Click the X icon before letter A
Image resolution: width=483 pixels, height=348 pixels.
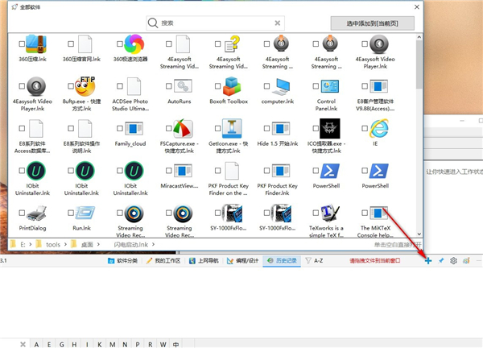click(x=23, y=344)
